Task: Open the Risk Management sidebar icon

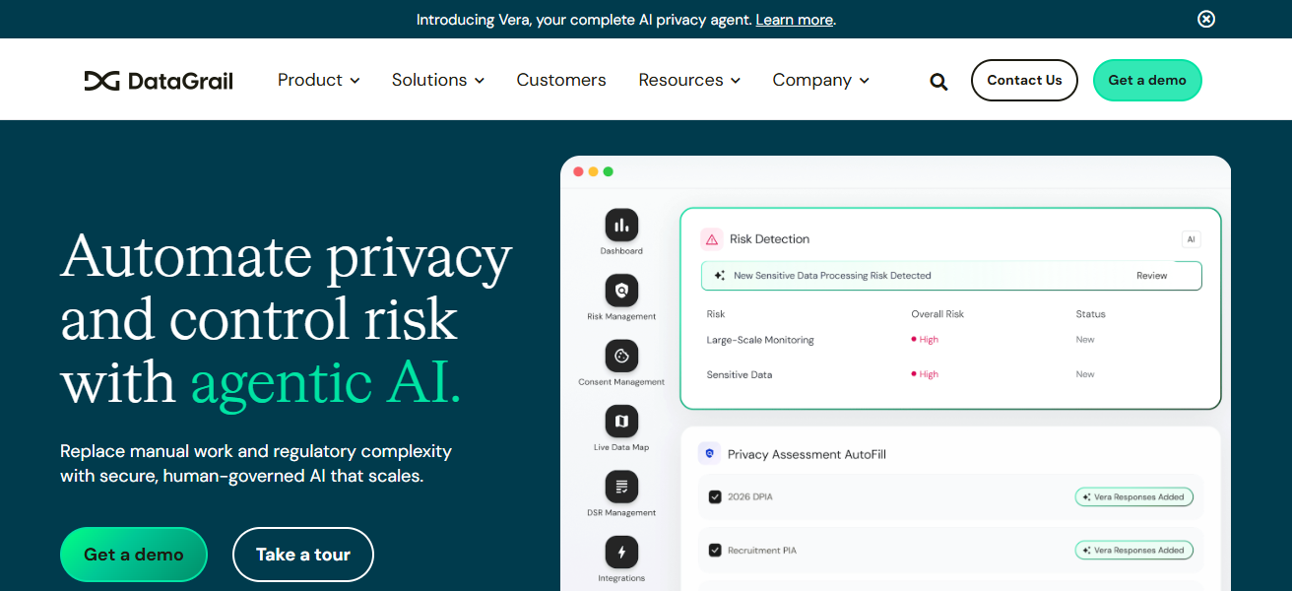Action: click(621, 291)
